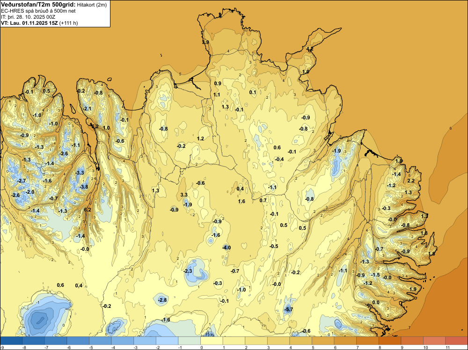This screenshot has height=350, width=468.
Task: Click the temperature value '2.2' in the east
Action: click(411, 181)
